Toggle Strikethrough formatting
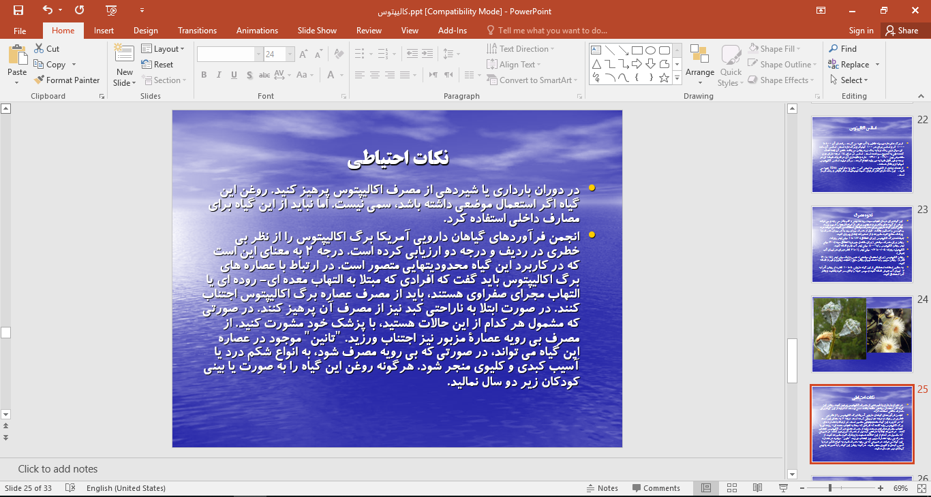The height and width of the screenshot is (497, 931). click(x=265, y=75)
